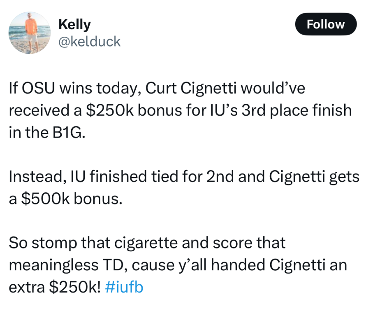Image resolution: width=373 pixels, height=309 pixels.
Task: Click the word '2nd' in the second paragraph
Action: pyautogui.click(x=220, y=177)
